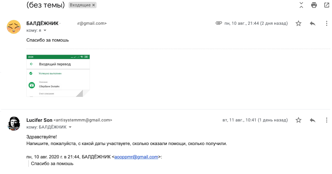Expand recipient details for Lucifer Son email

[70, 127]
